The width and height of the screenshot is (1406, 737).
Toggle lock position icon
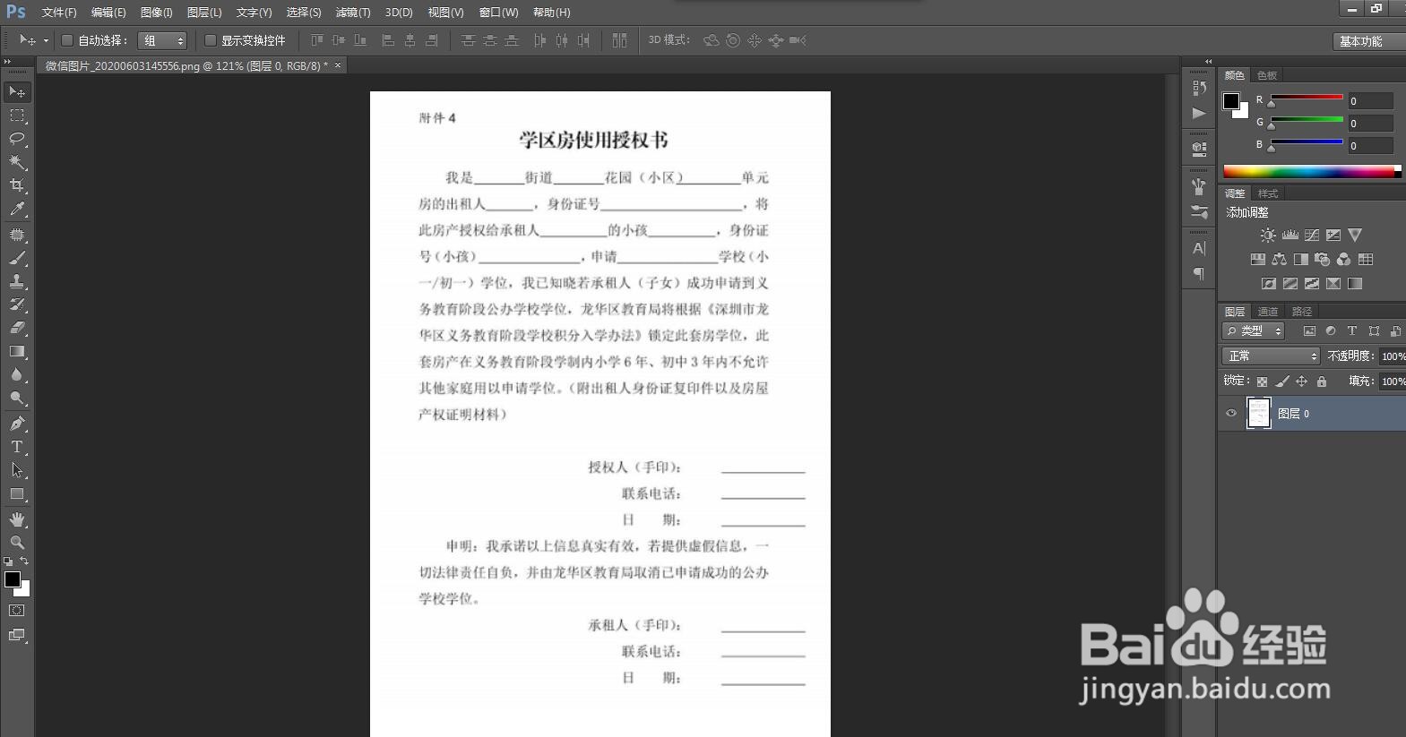click(x=1302, y=381)
